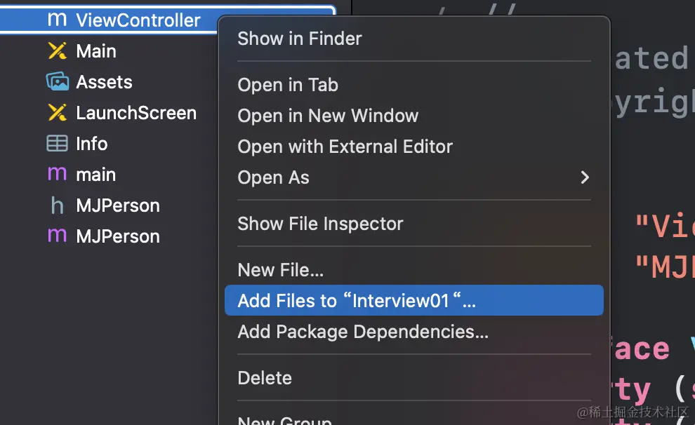Click the MJPerson implementation file icon
The width and height of the screenshot is (695, 425).
click(x=57, y=236)
